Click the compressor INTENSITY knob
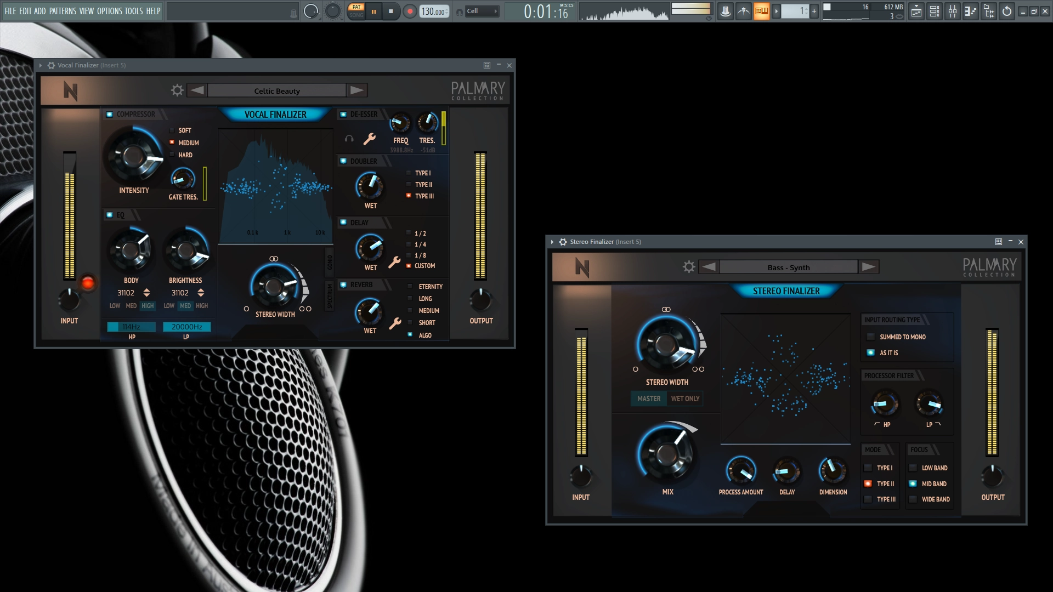Viewport: 1053px width, 592px height. (x=133, y=156)
